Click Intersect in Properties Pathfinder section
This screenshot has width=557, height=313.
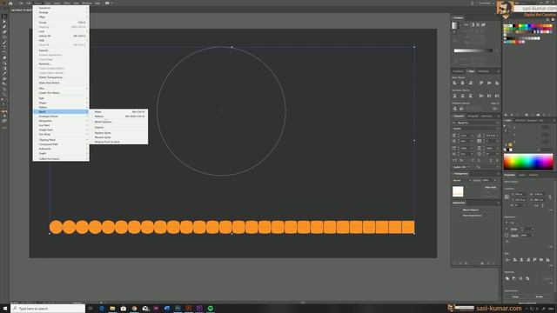point(520,278)
